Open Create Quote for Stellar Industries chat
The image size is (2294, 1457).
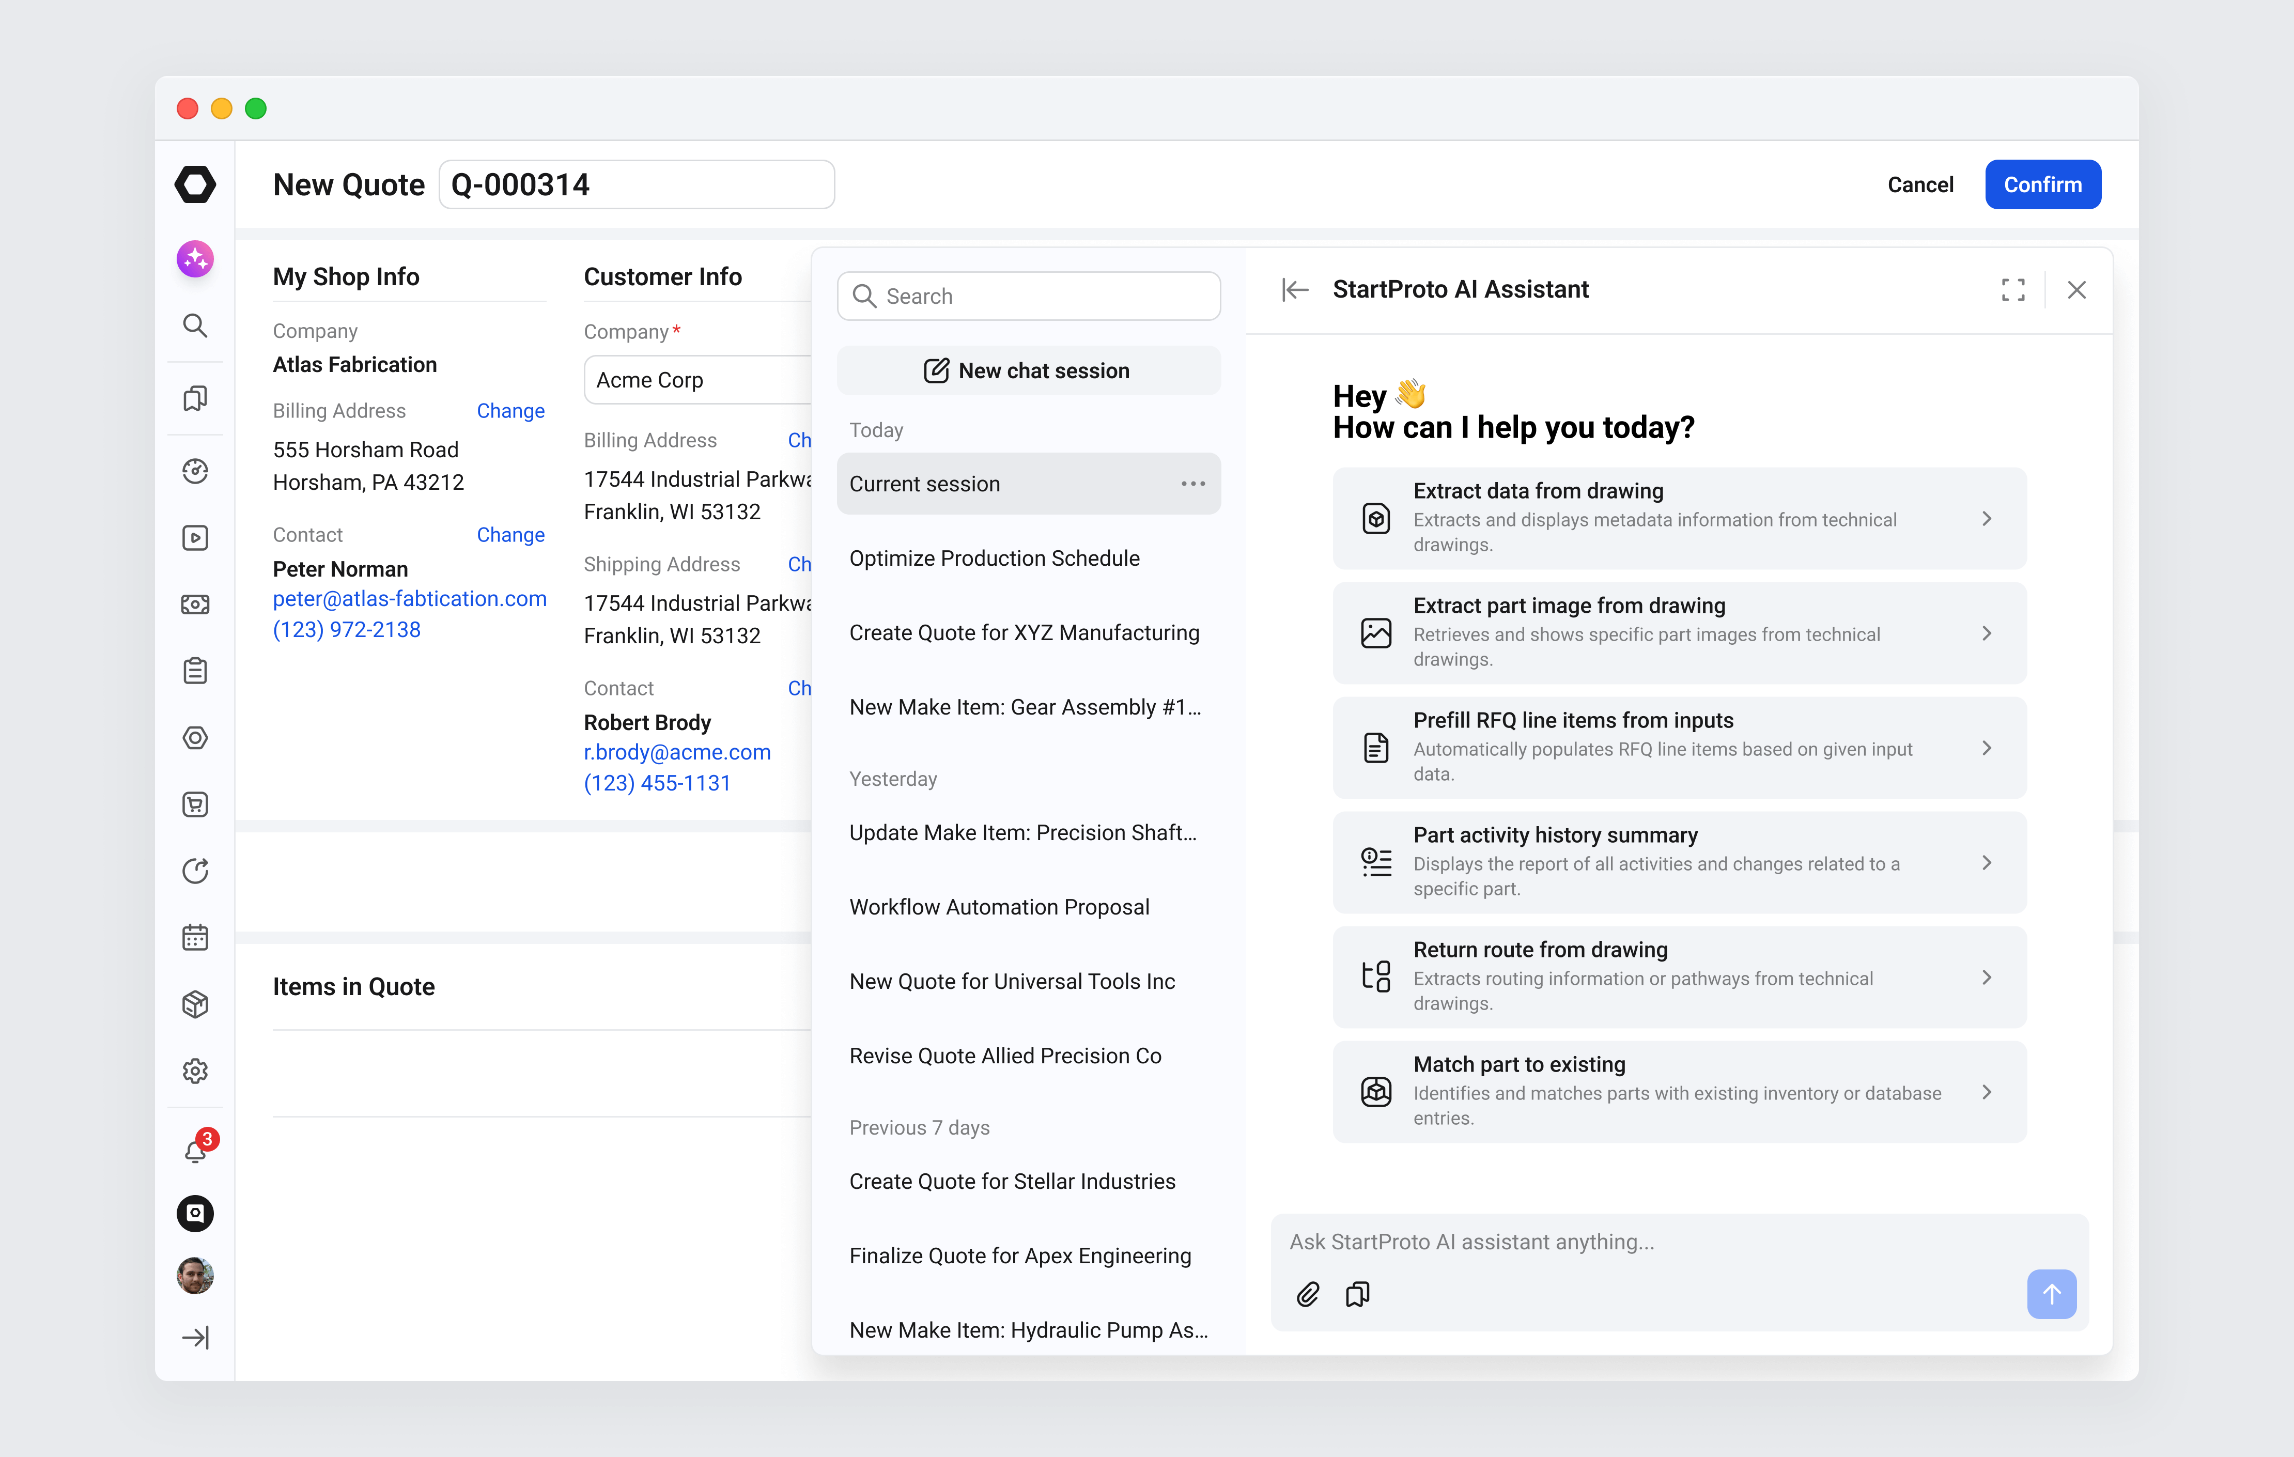(1028, 1182)
